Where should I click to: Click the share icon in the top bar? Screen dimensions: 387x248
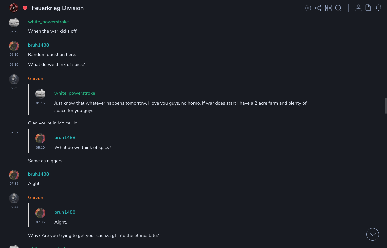(318, 8)
